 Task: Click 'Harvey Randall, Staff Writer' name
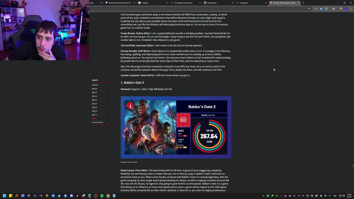(x=136, y=51)
